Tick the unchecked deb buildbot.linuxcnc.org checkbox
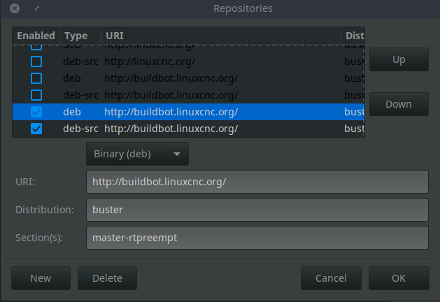This screenshot has height=302, width=440. pos(36,78)
